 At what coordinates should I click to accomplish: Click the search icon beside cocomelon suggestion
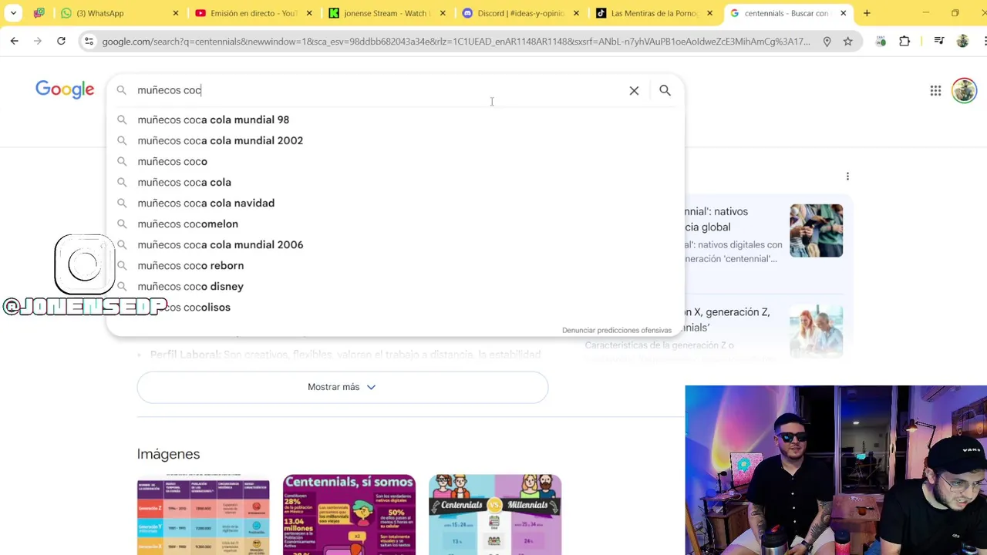(x=122, y=224)
